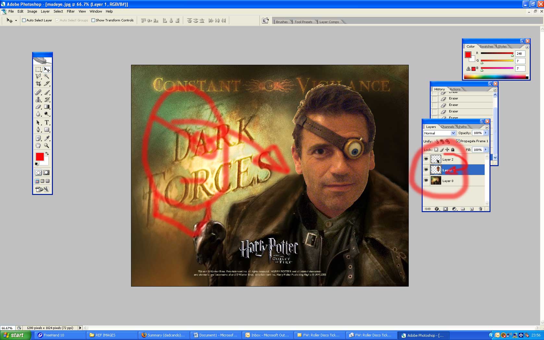This screenshot has height=340, width=544.
Task: Select the Magic Wand tool
Action: point(47,76)
